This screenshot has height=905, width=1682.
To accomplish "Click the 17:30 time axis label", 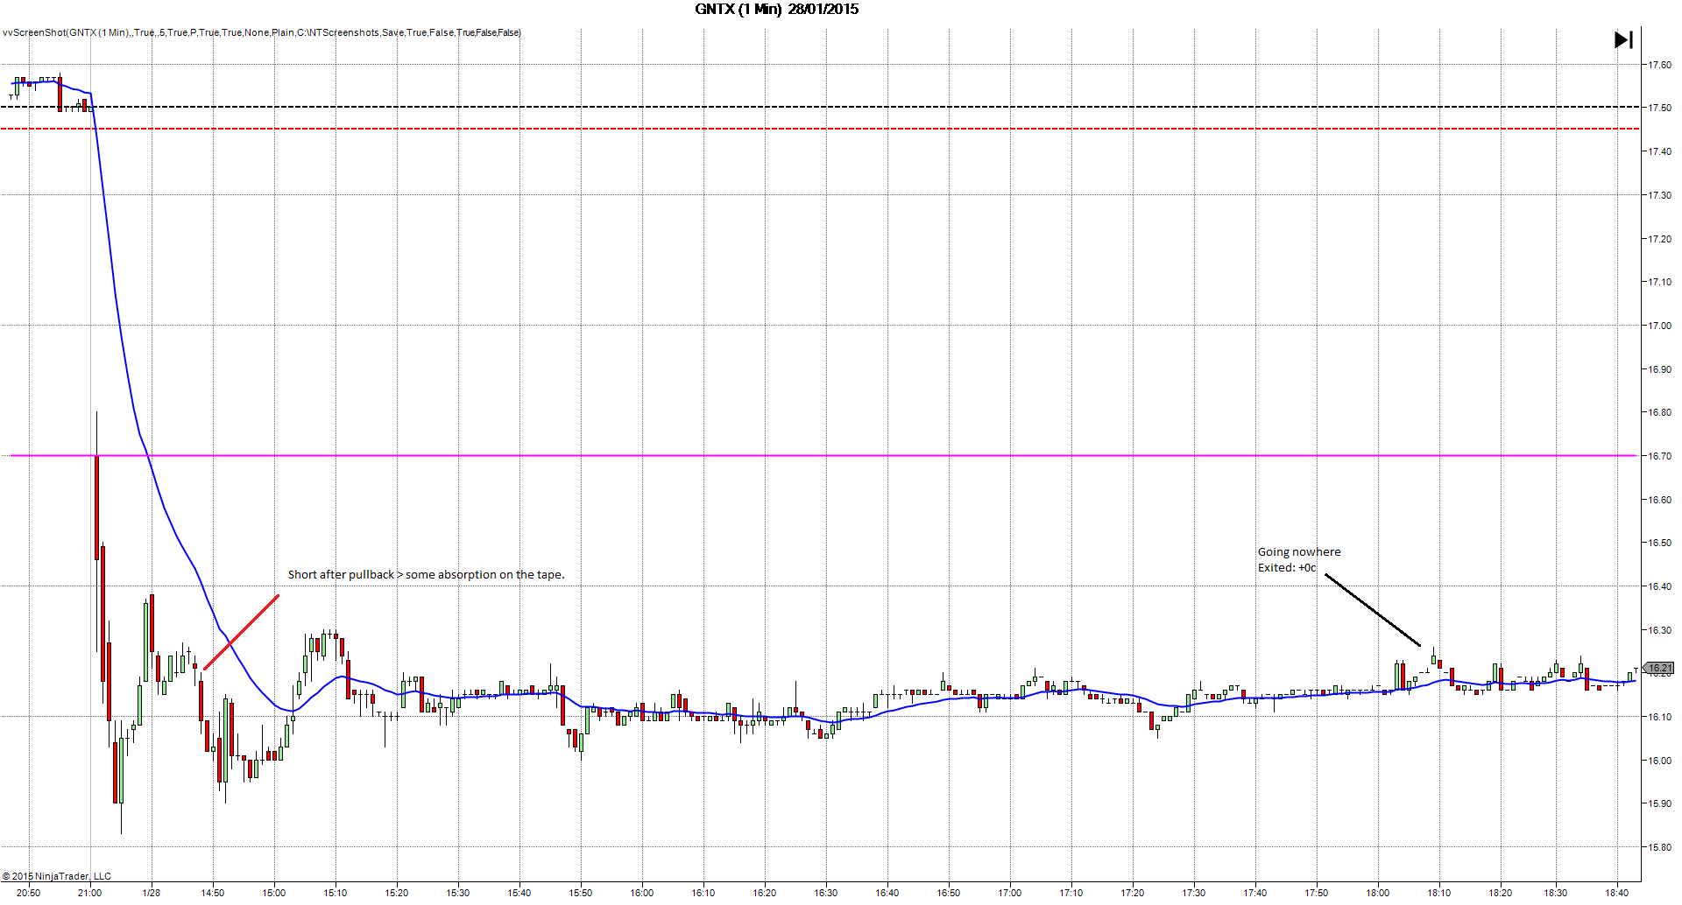I will 1194,893.
